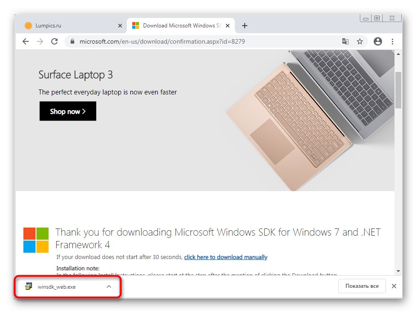
Task: Open Chrome's three-dot menu
Action: [393, 41]
